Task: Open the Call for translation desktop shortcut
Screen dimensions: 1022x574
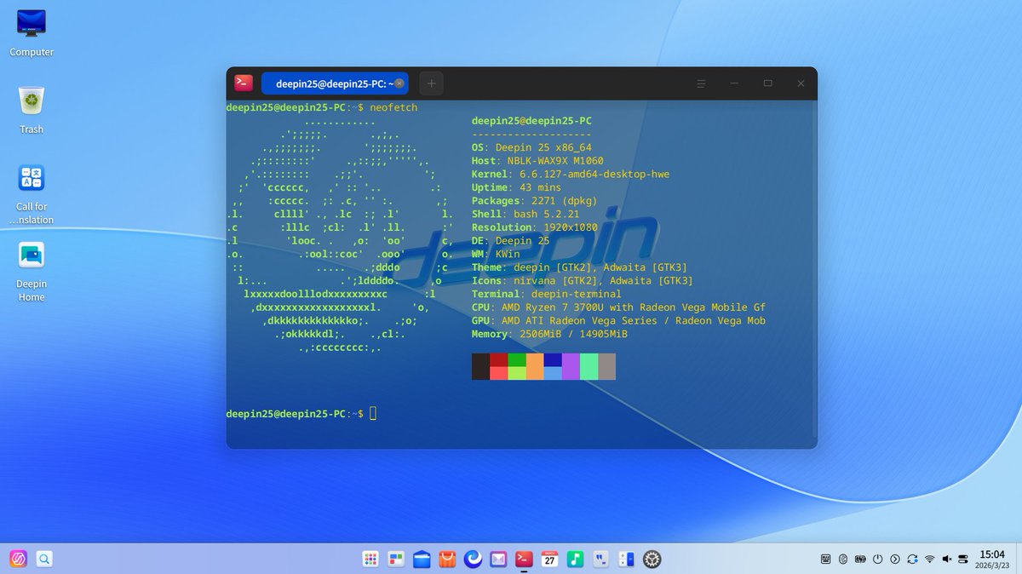Action: (32, 193)
